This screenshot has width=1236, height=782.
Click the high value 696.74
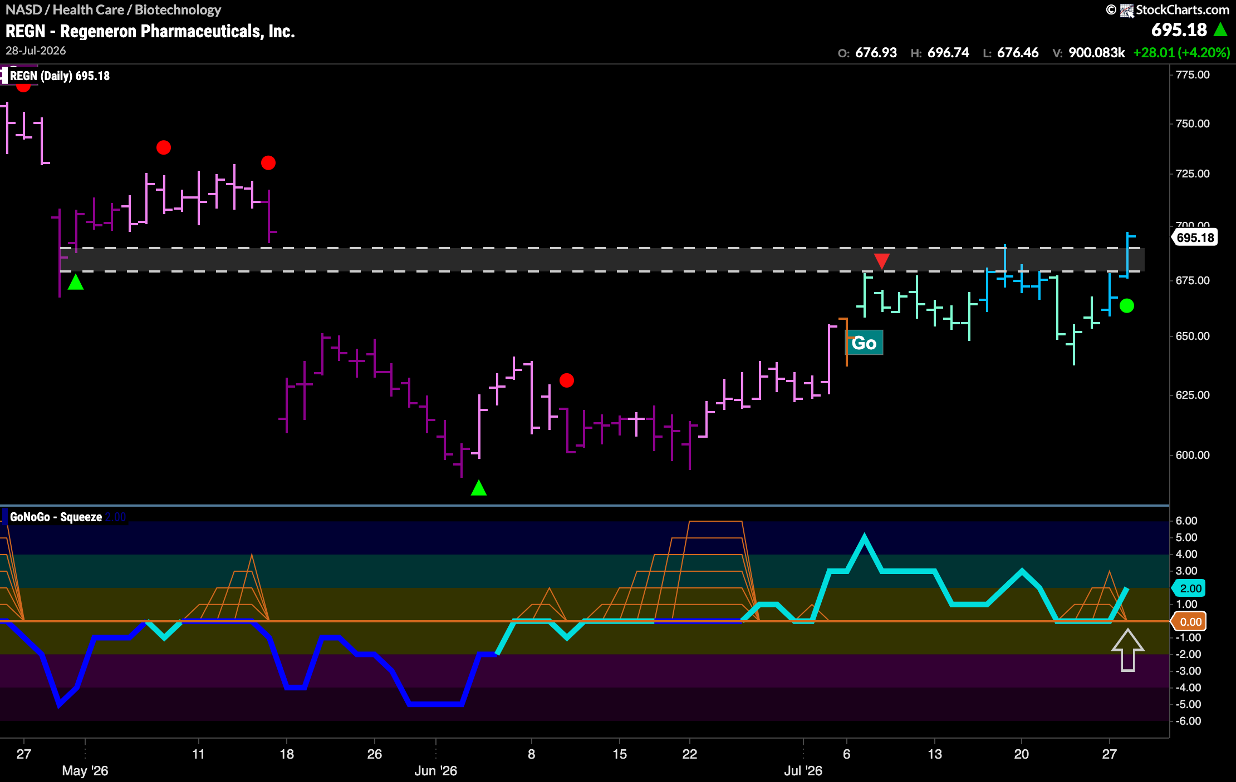point(948,53)
